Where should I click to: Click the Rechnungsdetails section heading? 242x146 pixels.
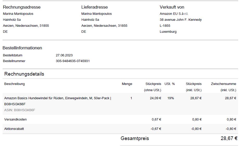click(x=24, y=74)
